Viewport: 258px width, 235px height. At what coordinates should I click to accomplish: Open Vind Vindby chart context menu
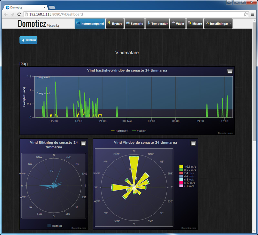click(193, 143)
